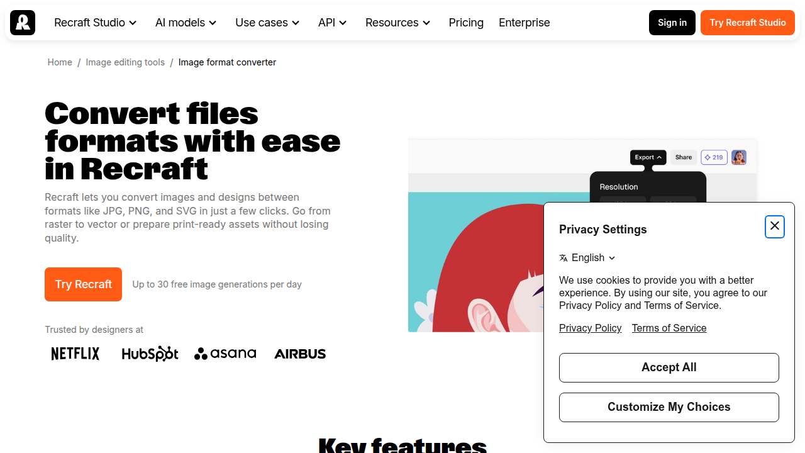805x453 pixels.
Task: Click Resolution label in preview image
Action: (x=619, y=187)
